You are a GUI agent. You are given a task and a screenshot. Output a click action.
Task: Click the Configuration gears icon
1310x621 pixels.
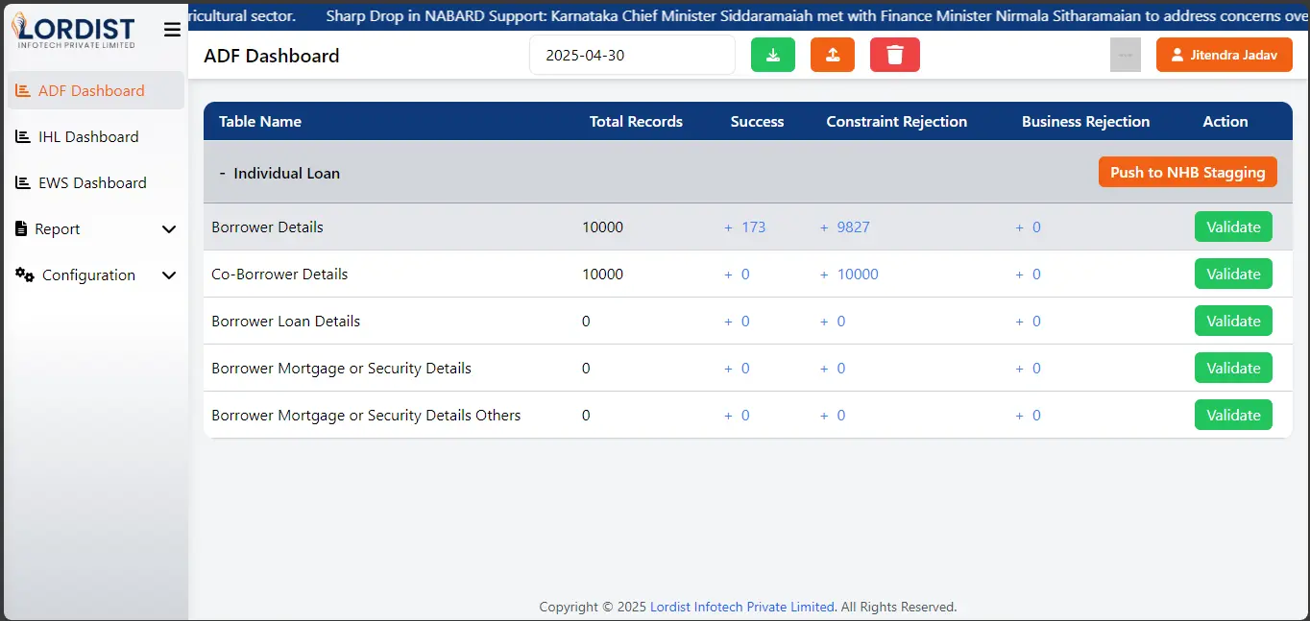point(24,275)
